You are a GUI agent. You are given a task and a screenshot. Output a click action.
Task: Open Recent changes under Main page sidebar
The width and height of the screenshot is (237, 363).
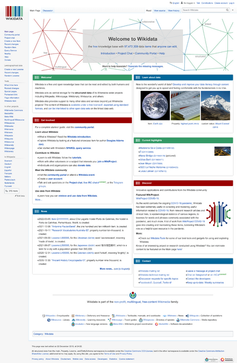pyautogui.click(x=12, y=44)
